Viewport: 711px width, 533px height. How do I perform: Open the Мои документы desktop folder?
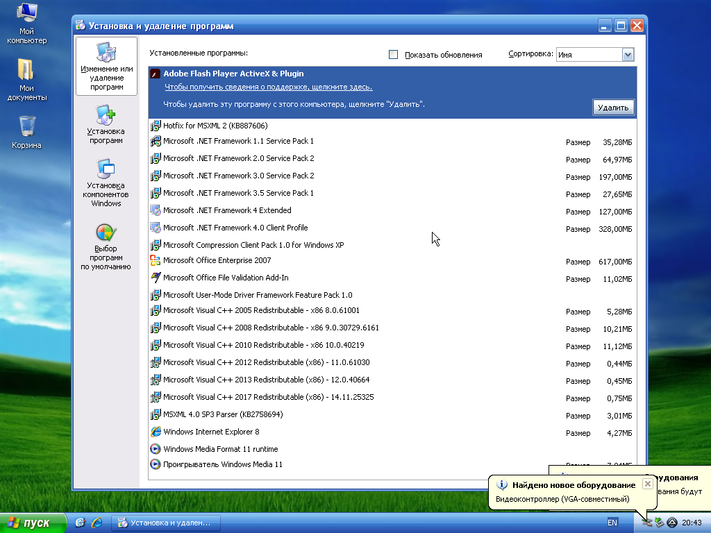point(26,69)
